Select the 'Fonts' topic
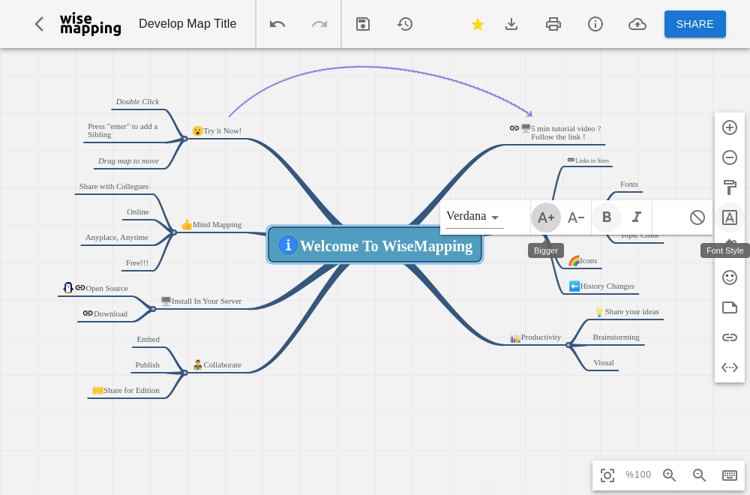The image size is (750, 495). (x=629, y=184)
